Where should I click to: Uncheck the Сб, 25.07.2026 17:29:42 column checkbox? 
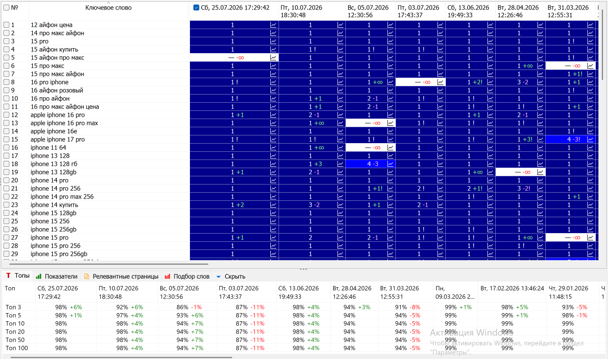[196, 8]
